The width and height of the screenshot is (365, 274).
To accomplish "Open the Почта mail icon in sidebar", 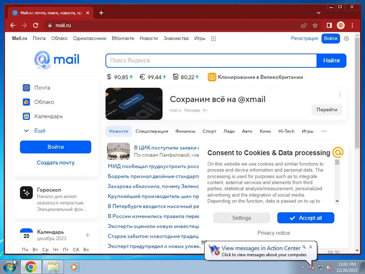I will [x=26, y=88].
